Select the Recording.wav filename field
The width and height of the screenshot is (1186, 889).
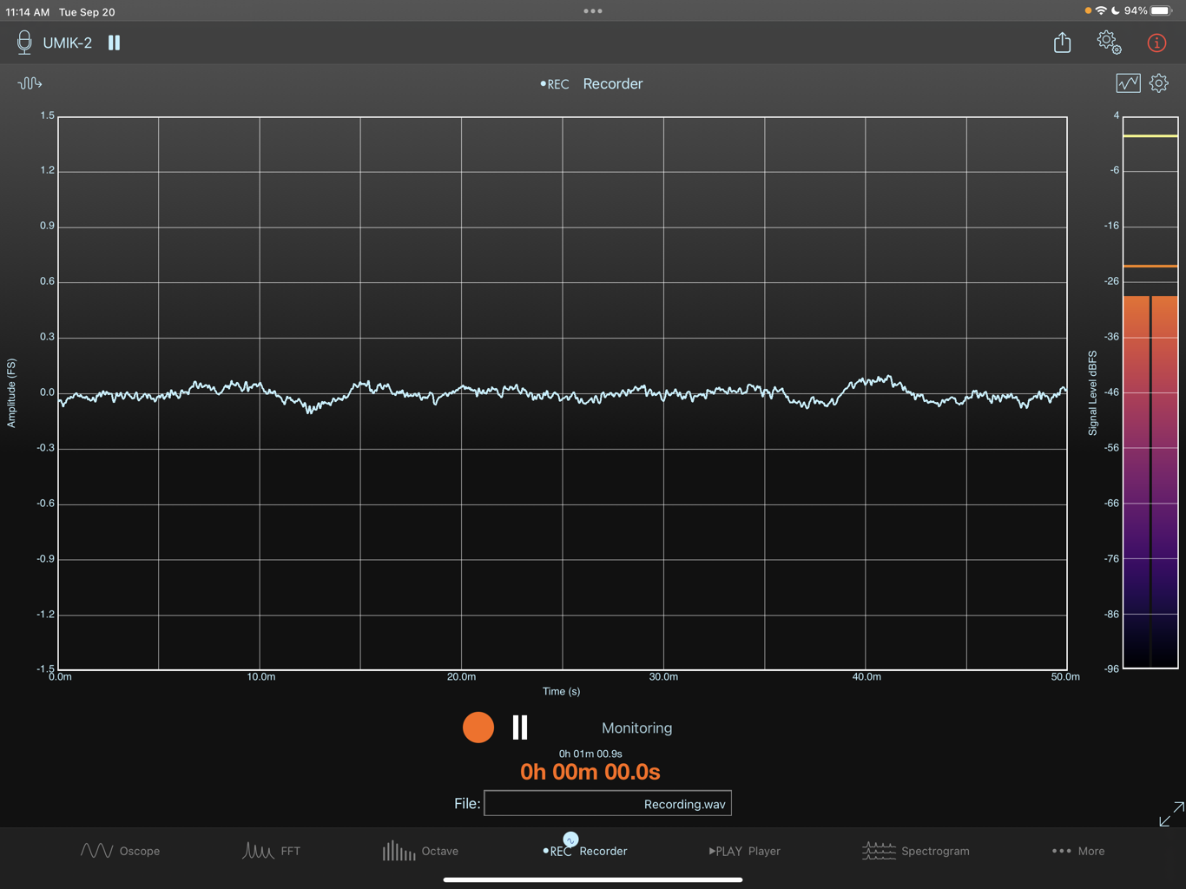[x=607, y=803]
